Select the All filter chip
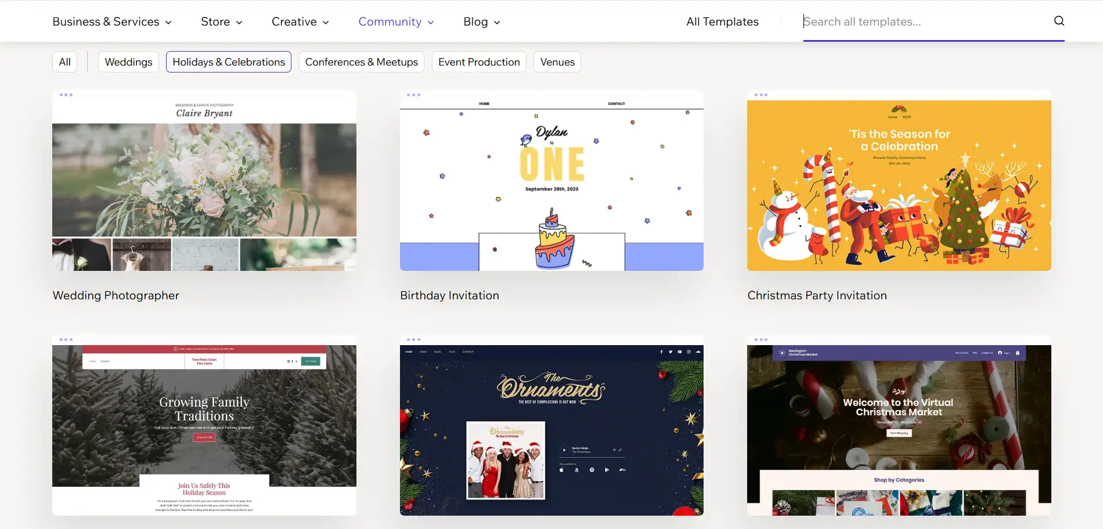 coord(64,62)
